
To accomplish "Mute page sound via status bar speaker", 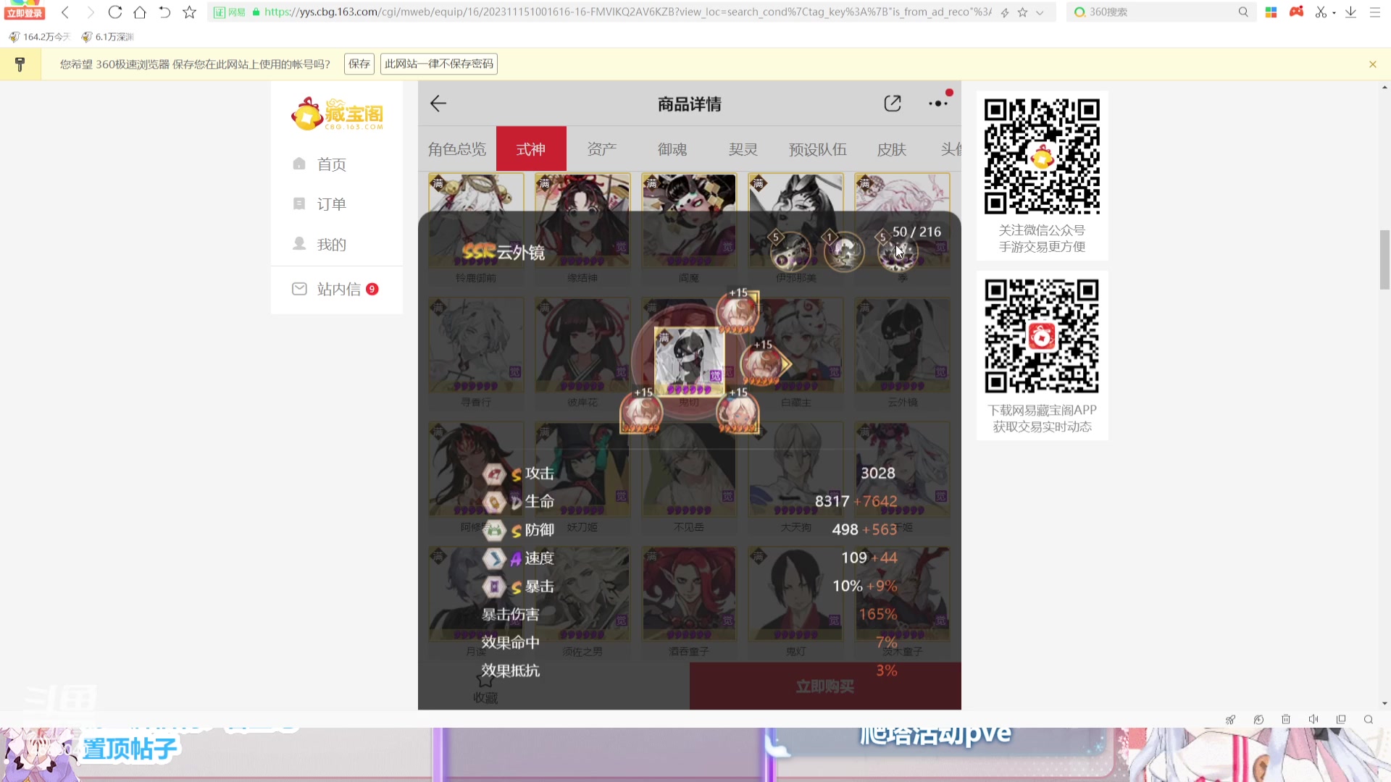I will click(x=1313, y=720).
